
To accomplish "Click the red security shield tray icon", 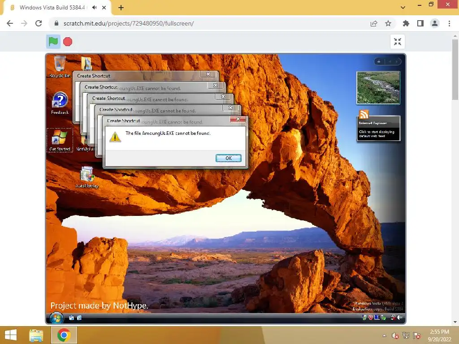I will tap(370, 318).
